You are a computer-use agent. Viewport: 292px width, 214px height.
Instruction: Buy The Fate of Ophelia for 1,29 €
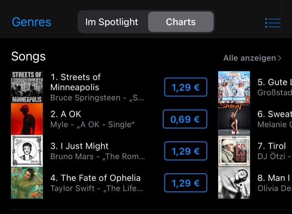tap(185, 183)
